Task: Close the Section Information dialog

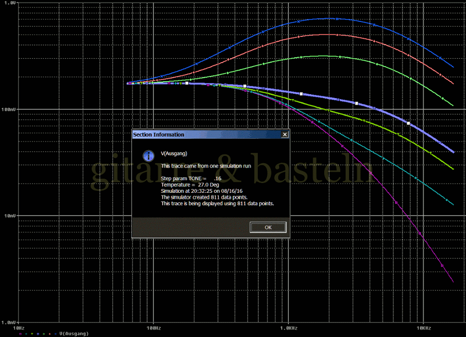Action: (x=285, y=135)
